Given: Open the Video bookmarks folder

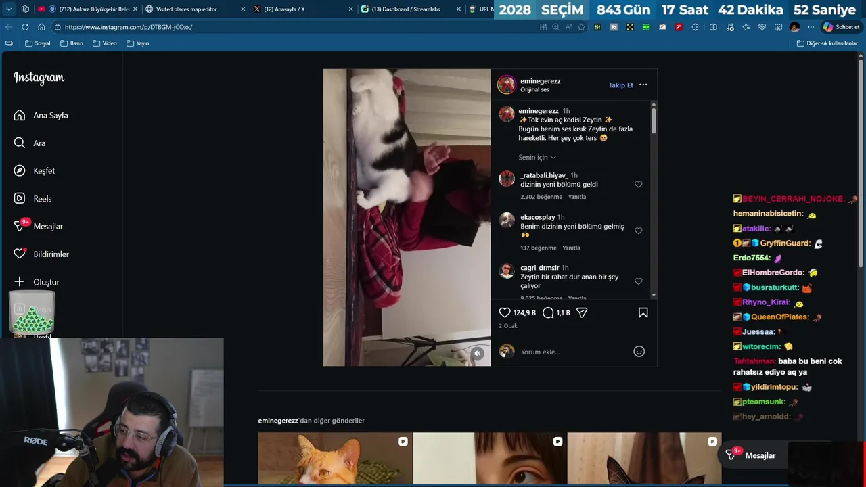Looking at the screenshot, I should coord(105,43).
